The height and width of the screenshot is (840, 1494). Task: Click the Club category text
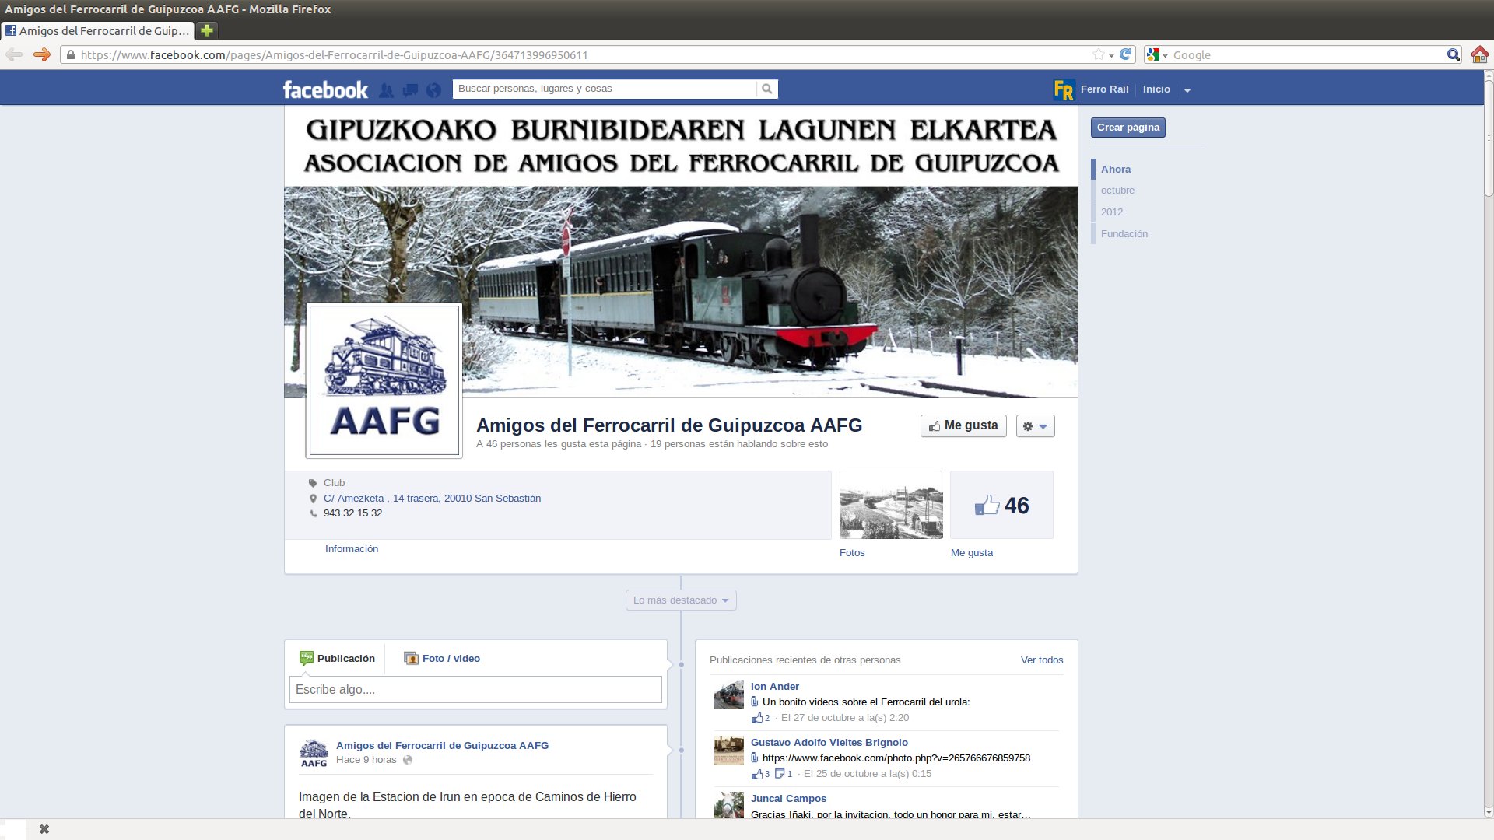[334, 483]
